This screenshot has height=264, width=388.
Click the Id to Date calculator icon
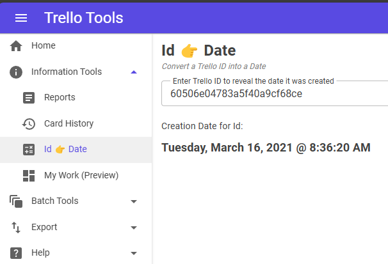coord(29,150)
